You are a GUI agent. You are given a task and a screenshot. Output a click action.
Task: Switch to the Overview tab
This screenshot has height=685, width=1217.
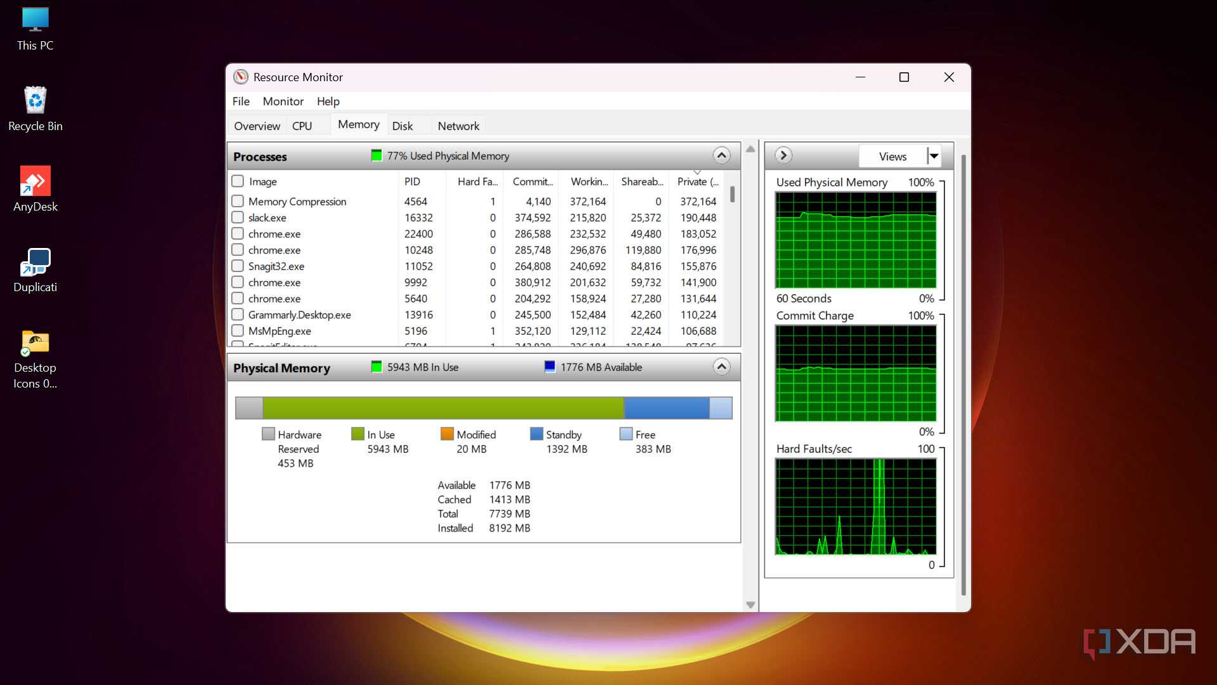pyautogui.click(x=257, y=126)
